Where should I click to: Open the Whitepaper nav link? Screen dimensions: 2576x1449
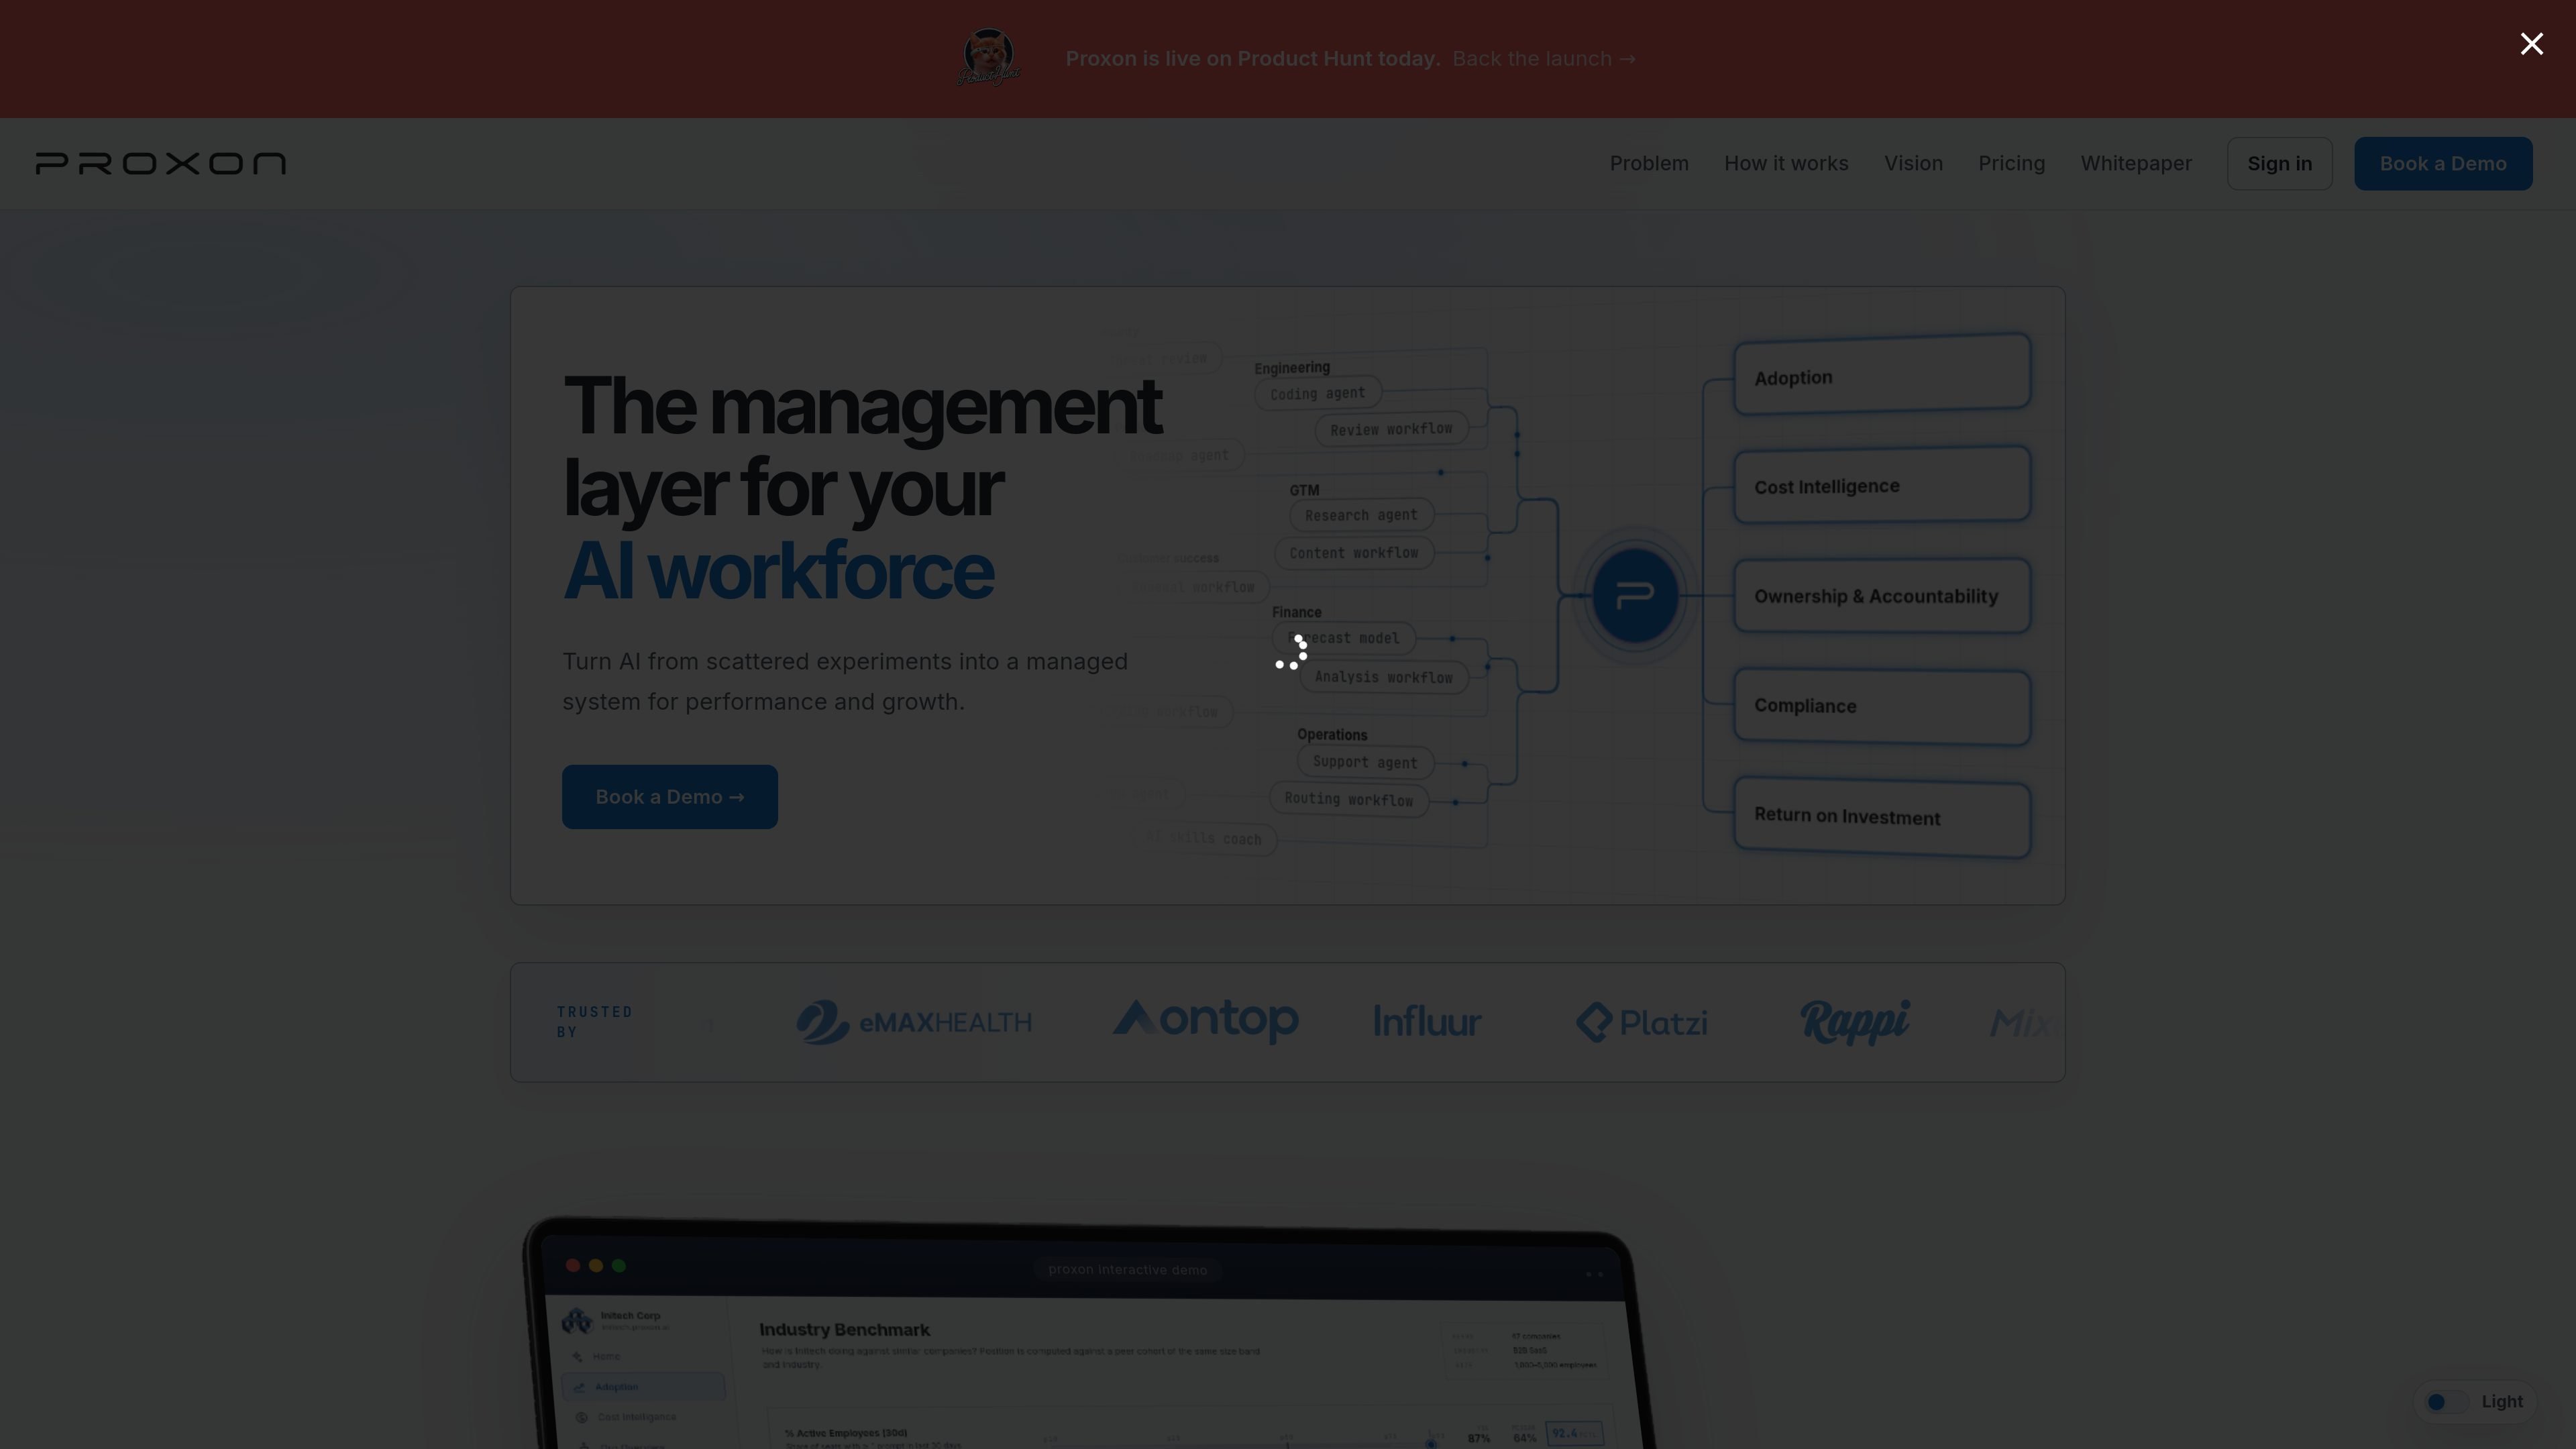[x=2136, y=163]
